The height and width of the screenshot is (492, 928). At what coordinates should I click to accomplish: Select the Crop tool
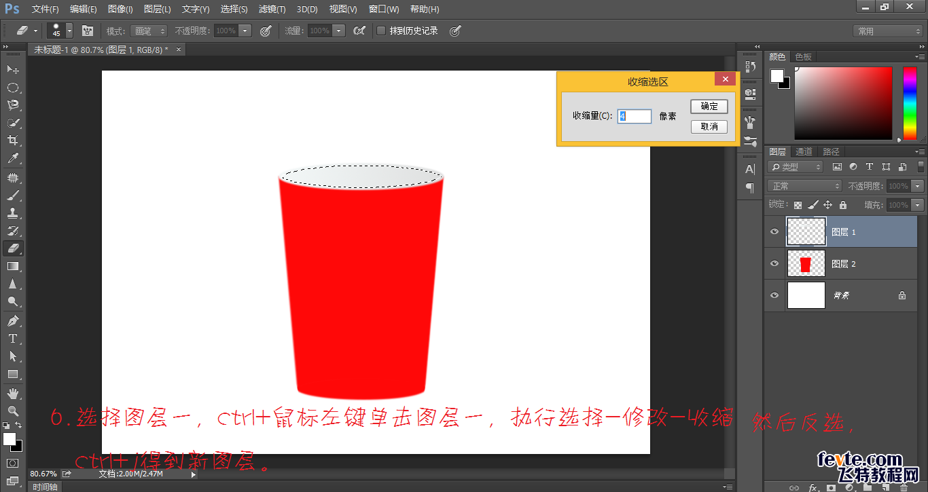pos(12,140)
